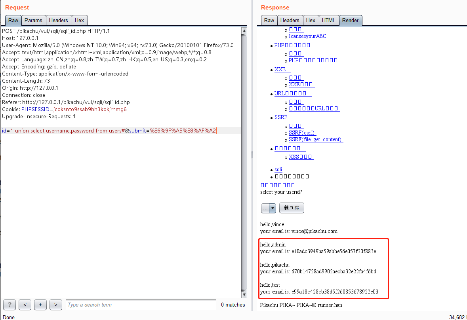Open Headers tab in Request panel
This screenshot has width=467, height=320.
[58, 20]
